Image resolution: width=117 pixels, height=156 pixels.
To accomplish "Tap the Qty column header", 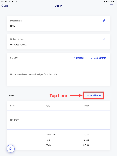I will [48, 106].
